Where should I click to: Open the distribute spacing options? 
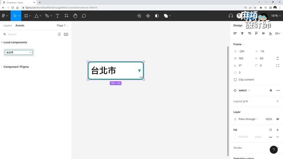(x=278, y=34)
